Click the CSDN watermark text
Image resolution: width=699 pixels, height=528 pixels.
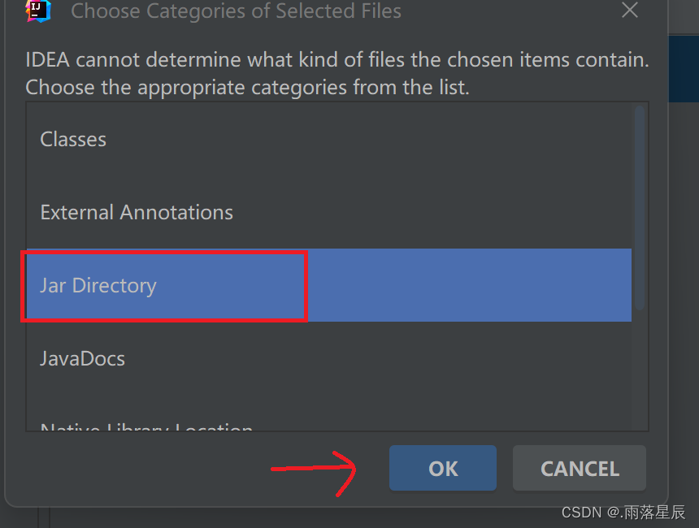623,513
